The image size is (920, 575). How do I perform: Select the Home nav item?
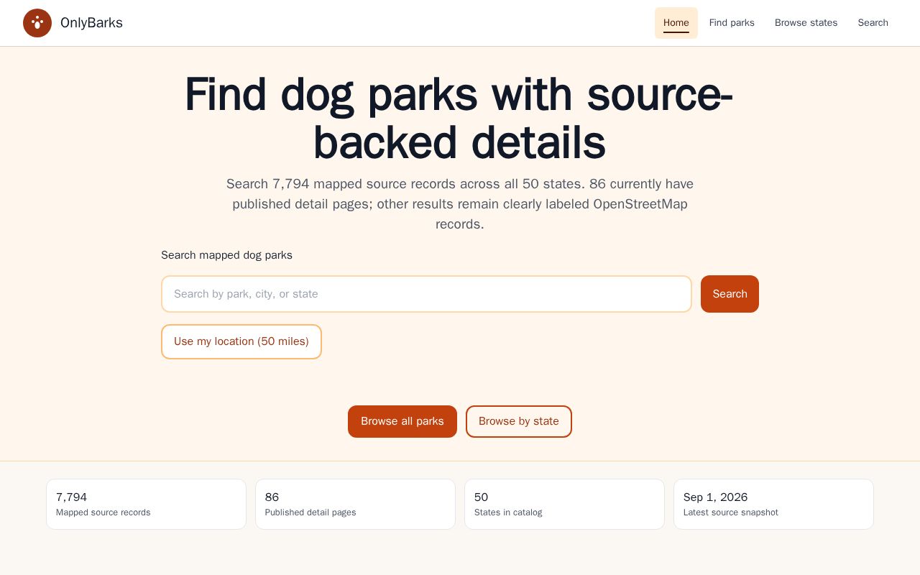676,23
